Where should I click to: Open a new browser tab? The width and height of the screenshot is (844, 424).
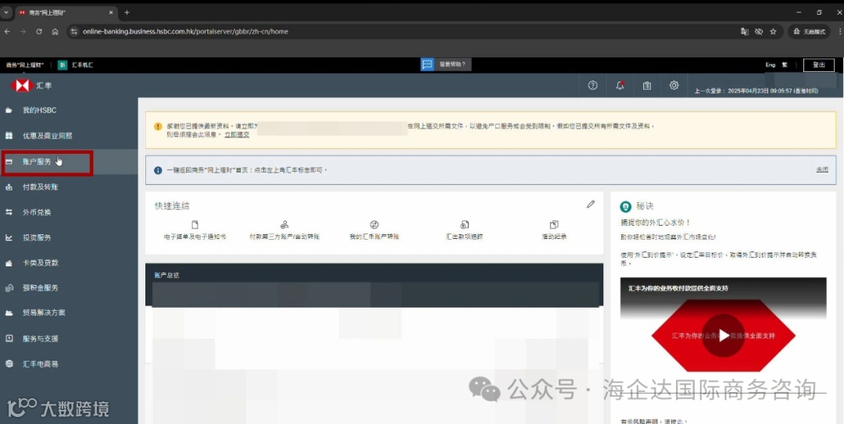(127, 12)
